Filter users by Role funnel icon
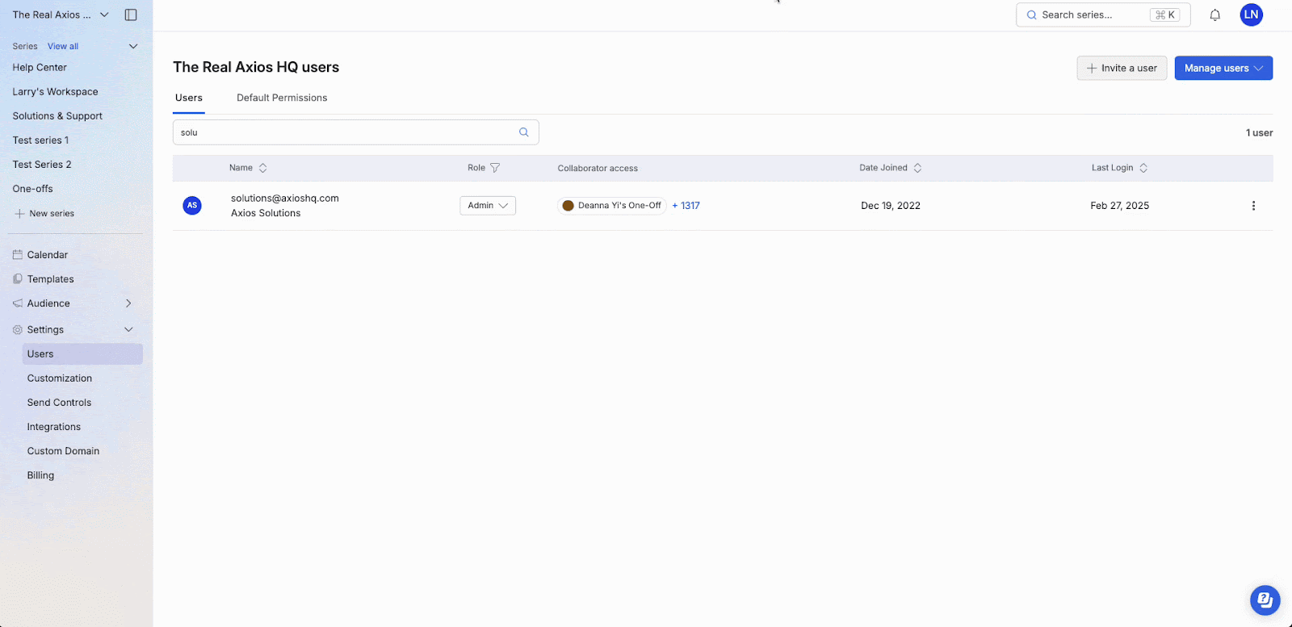Viewport: 1292px width, 627px height. tap(495, 168)
